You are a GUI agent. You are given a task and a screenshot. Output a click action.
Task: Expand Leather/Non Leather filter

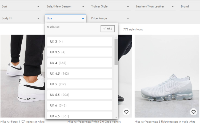[x=155, y=6]
